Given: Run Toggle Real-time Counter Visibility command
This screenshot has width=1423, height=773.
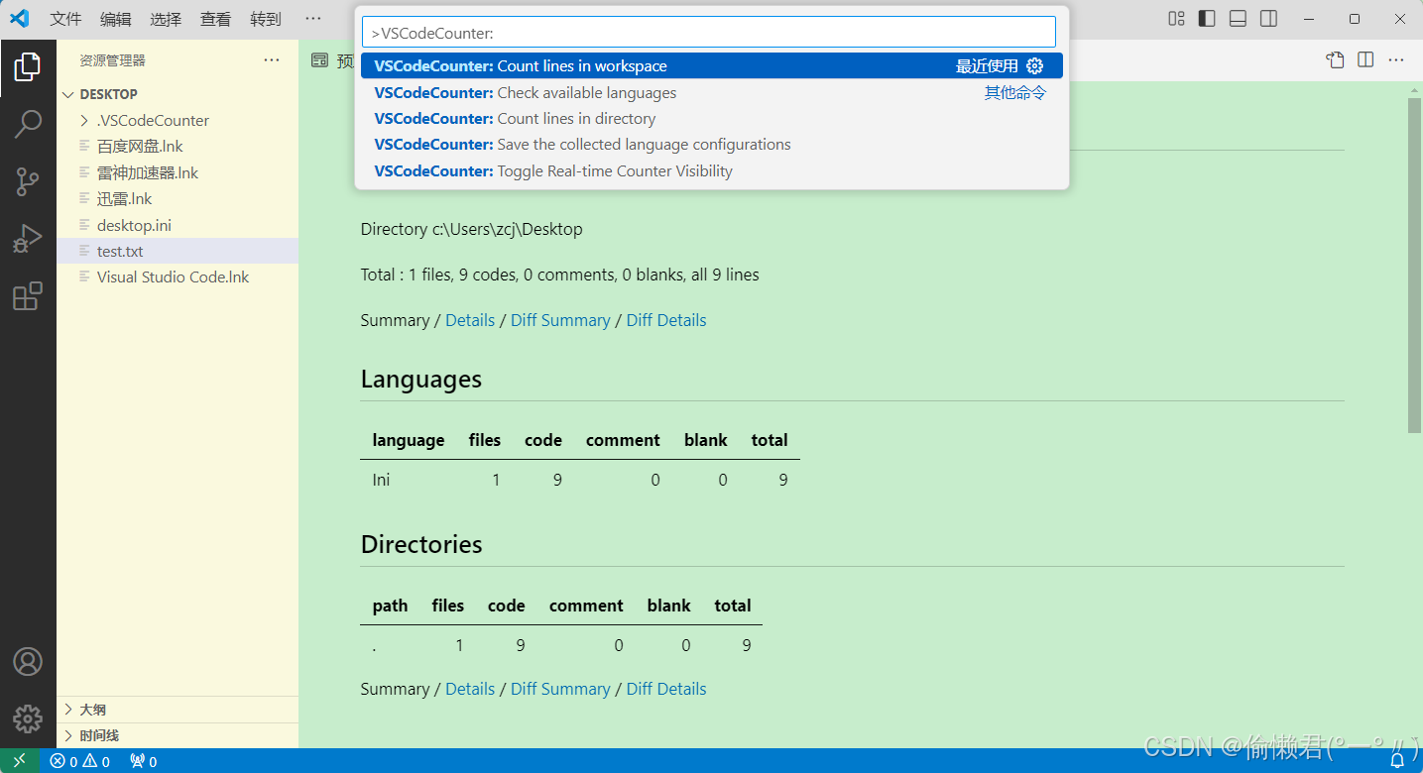Looking at the screenshot, I should pos(712,170).
